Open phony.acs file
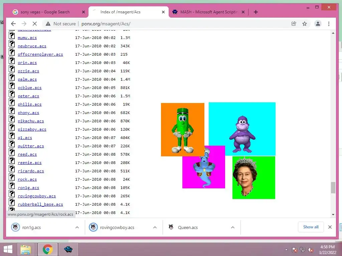The image size is (342, 256). pos(28,113)
